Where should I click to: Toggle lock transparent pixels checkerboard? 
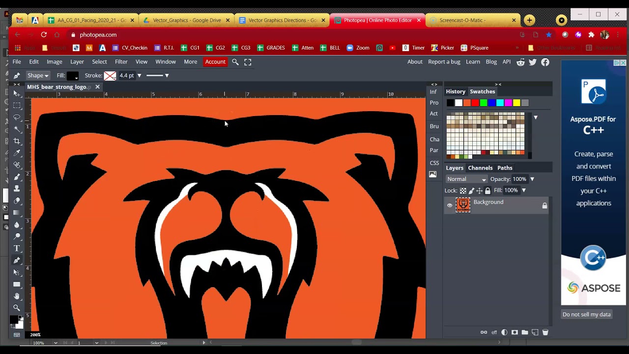pos(463,191)
